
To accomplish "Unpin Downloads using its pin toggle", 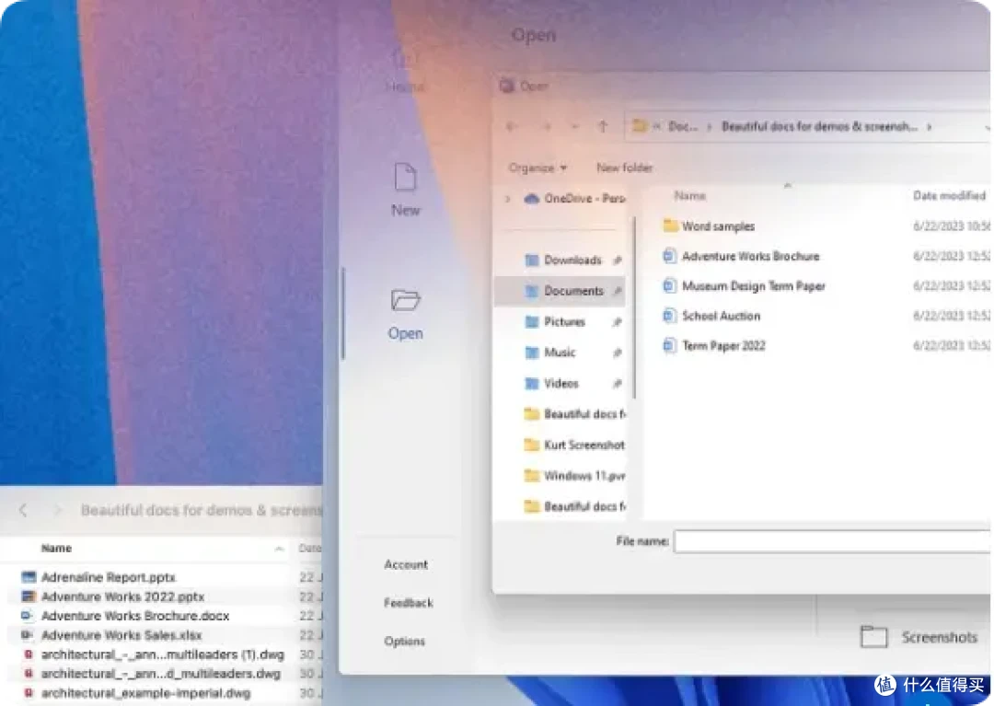I will tap(619, 260).
